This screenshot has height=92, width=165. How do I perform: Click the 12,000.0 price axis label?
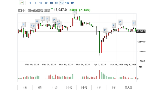click(x=141, y=51)
